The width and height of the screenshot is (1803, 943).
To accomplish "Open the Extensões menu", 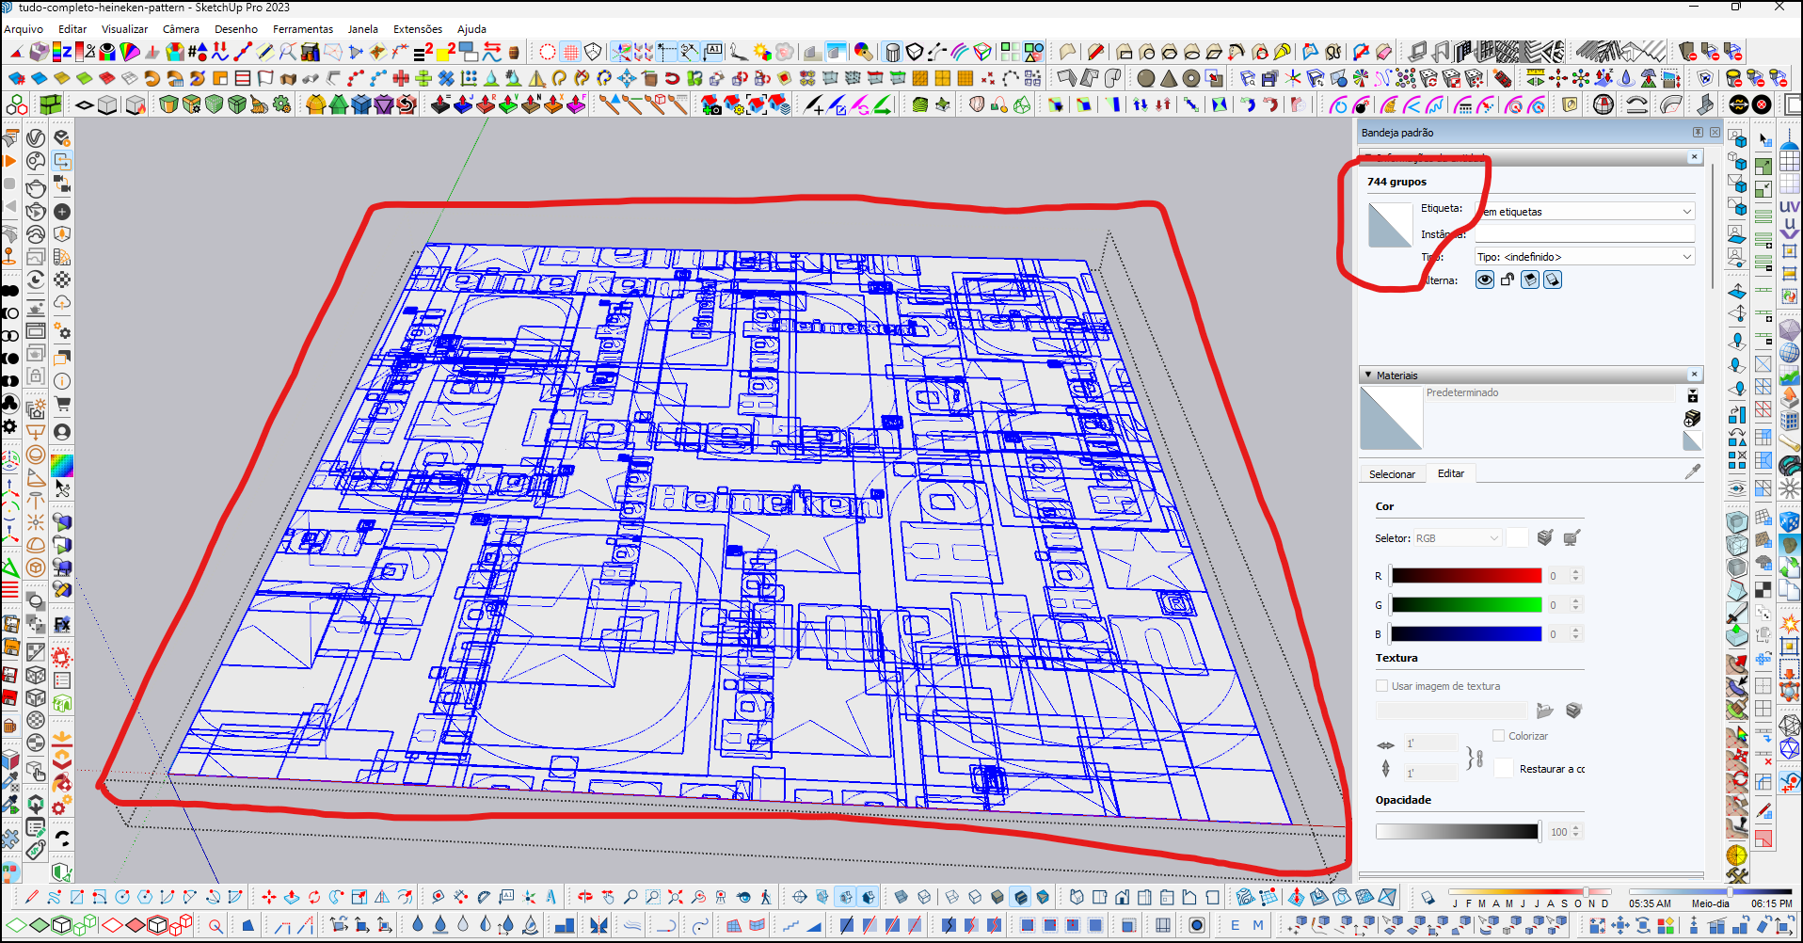I will click(x=417, y=29).
